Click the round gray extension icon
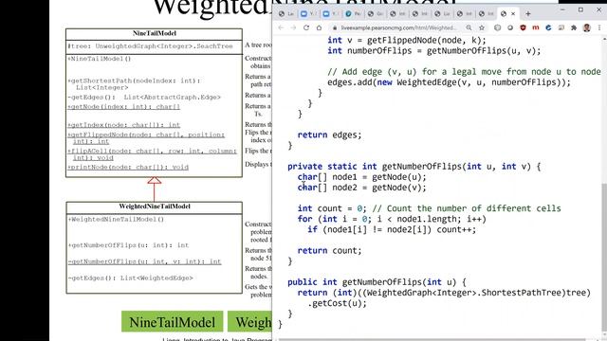The width and height of the screenshot is (607, 341). 510,27
